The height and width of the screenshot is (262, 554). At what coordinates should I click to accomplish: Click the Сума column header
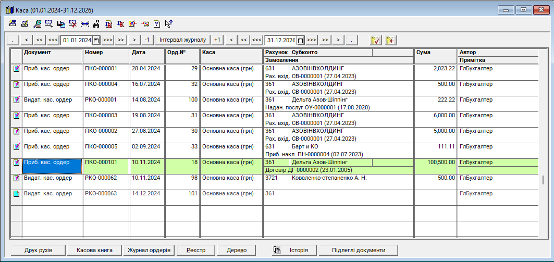[x=435, y=53]
